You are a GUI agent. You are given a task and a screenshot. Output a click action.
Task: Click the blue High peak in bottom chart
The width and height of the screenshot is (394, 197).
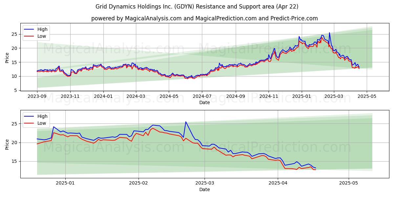click(186, 122)
